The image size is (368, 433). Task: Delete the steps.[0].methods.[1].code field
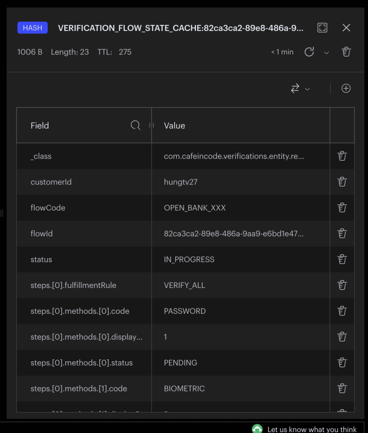(x=342, y=388)
